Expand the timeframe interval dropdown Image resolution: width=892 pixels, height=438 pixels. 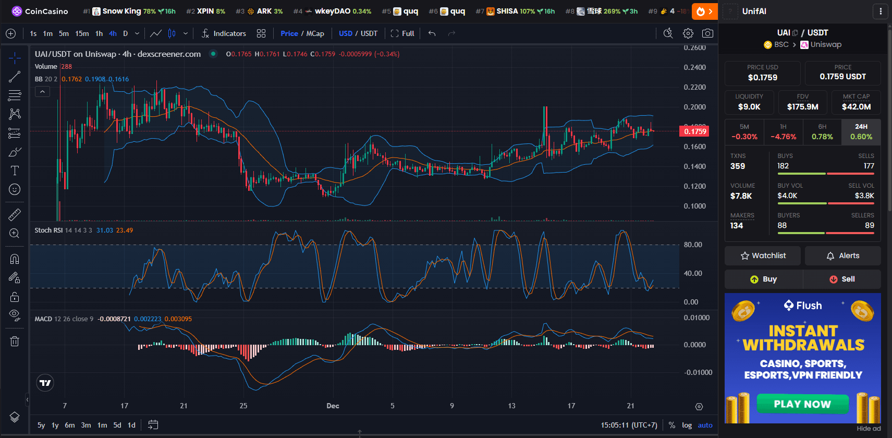pyautogui.click(x=137, y=33)
